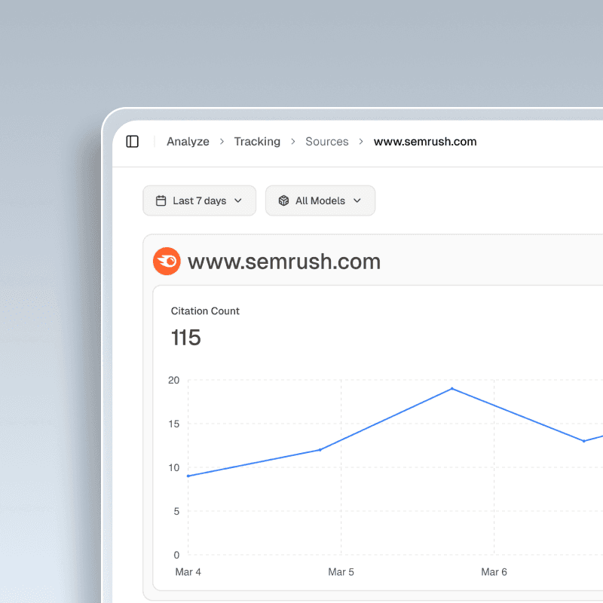Click the 10 y-axis label
Image resolution: width=603 pixels, height=603 pixels.
click(x=174, y=467)
